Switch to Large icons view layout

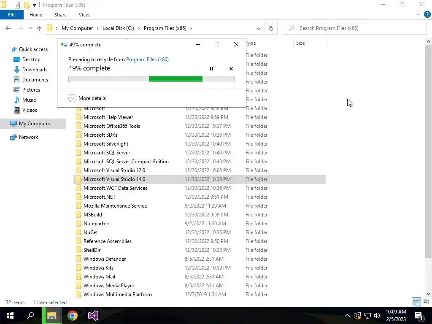pos(425,302)
